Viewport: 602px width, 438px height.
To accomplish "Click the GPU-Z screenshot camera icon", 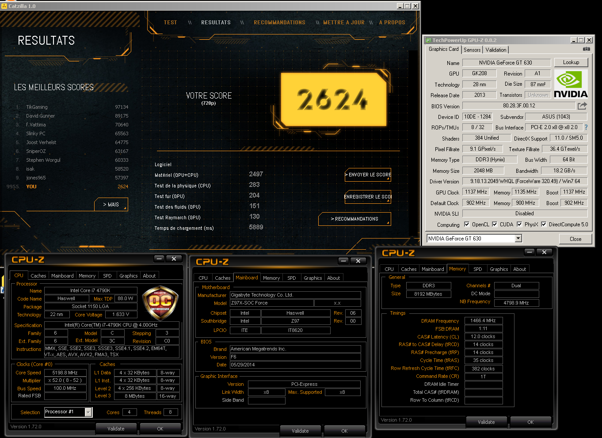I will [586, 49].
